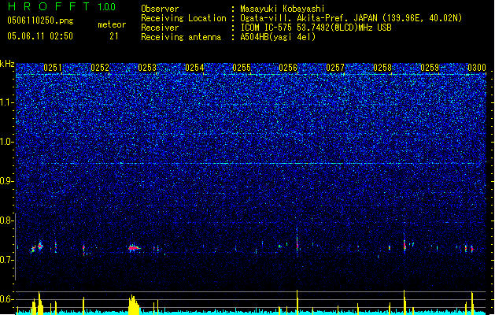Click the meteor count value 21
The height and width of the screenshot is (315, 495).
click(x=114, y=36)
